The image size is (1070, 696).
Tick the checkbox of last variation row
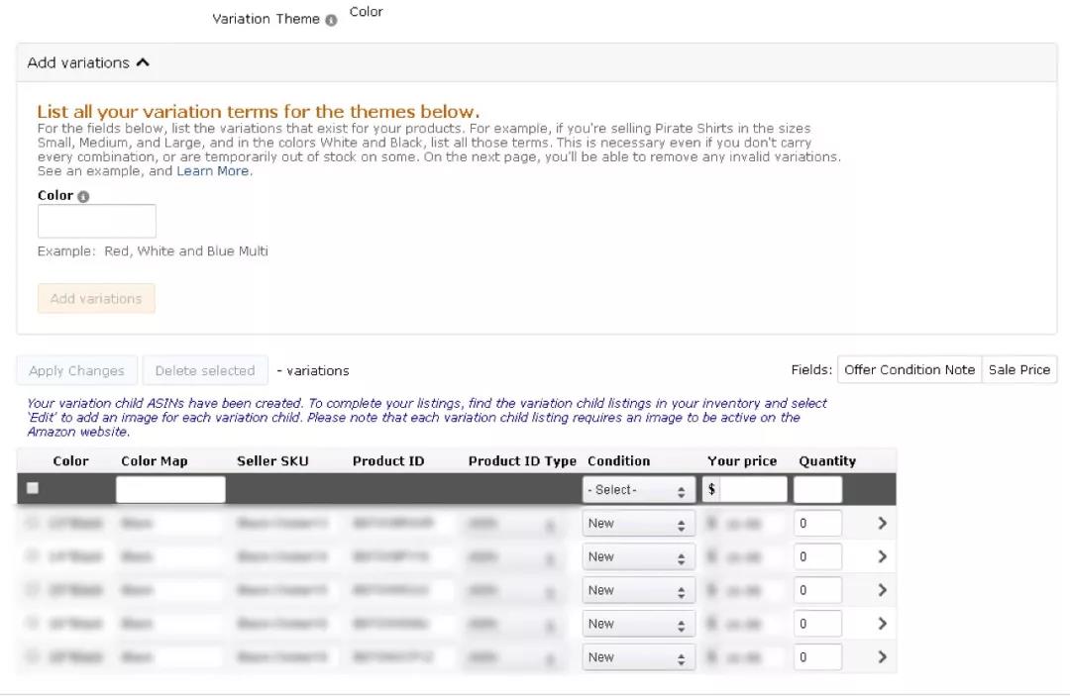pyautogui.click(x=32, y=656)
